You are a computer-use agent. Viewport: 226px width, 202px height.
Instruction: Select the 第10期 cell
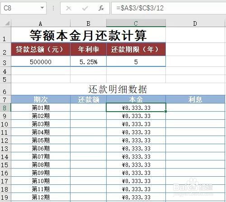point(41,181)
